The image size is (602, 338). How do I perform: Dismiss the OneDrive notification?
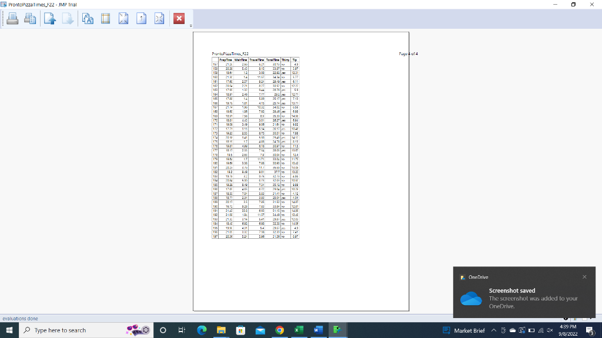584,277
